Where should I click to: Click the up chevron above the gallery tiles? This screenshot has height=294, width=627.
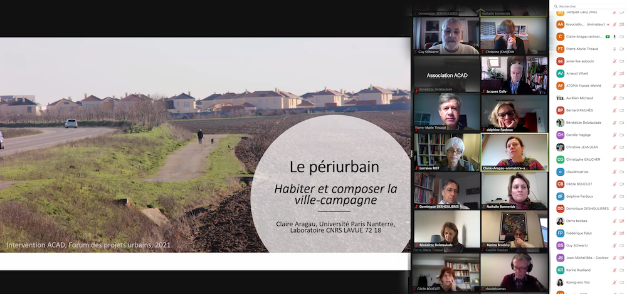[481, 11]
